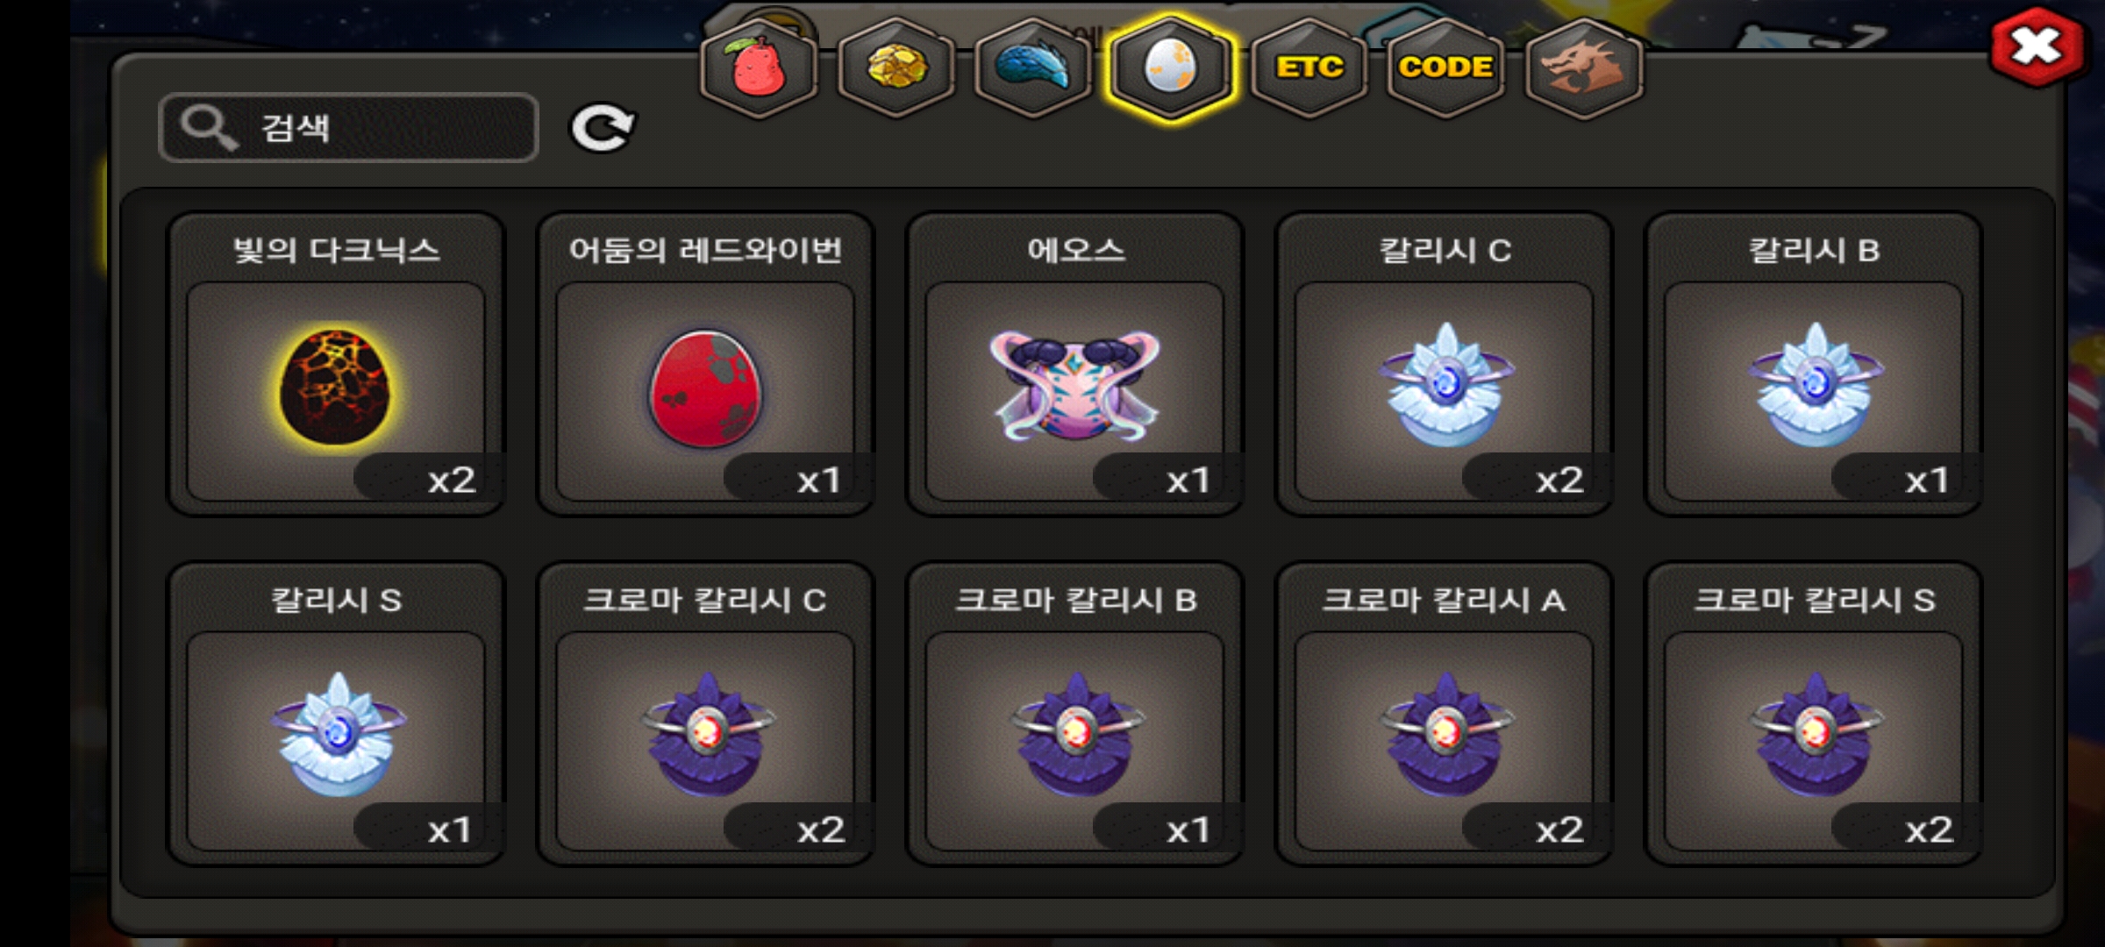Select the 어둠의 레드와이번 red egg
2105x947 pixels.
705,364
